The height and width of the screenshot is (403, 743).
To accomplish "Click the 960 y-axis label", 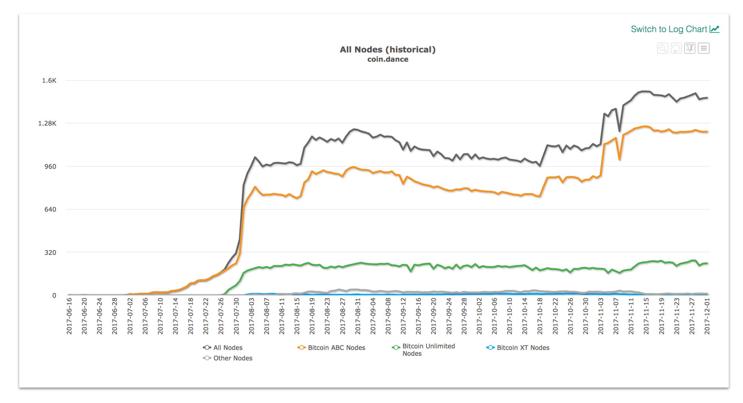I will click(x=50, y=167).
